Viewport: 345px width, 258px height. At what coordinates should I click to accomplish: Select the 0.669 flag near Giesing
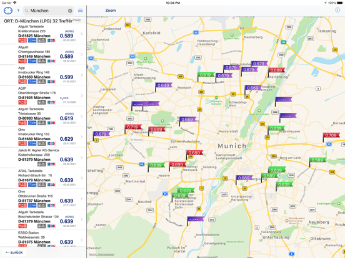[244, 178]
